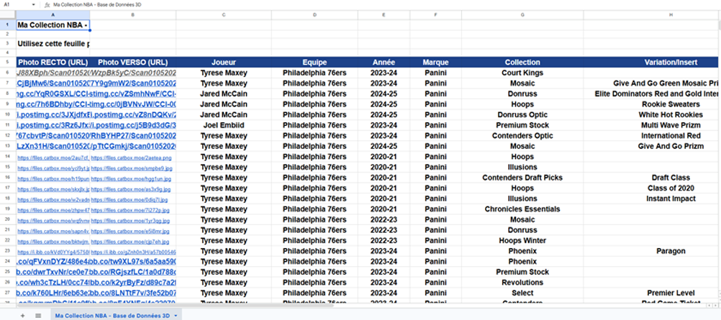Select column C header
The width and height of the screenshot is (721, 320).
click(224, 15)
